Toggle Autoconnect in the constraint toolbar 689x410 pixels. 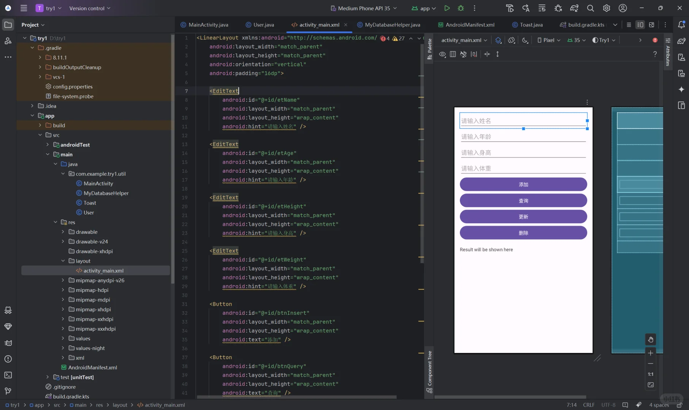point(463,54)
